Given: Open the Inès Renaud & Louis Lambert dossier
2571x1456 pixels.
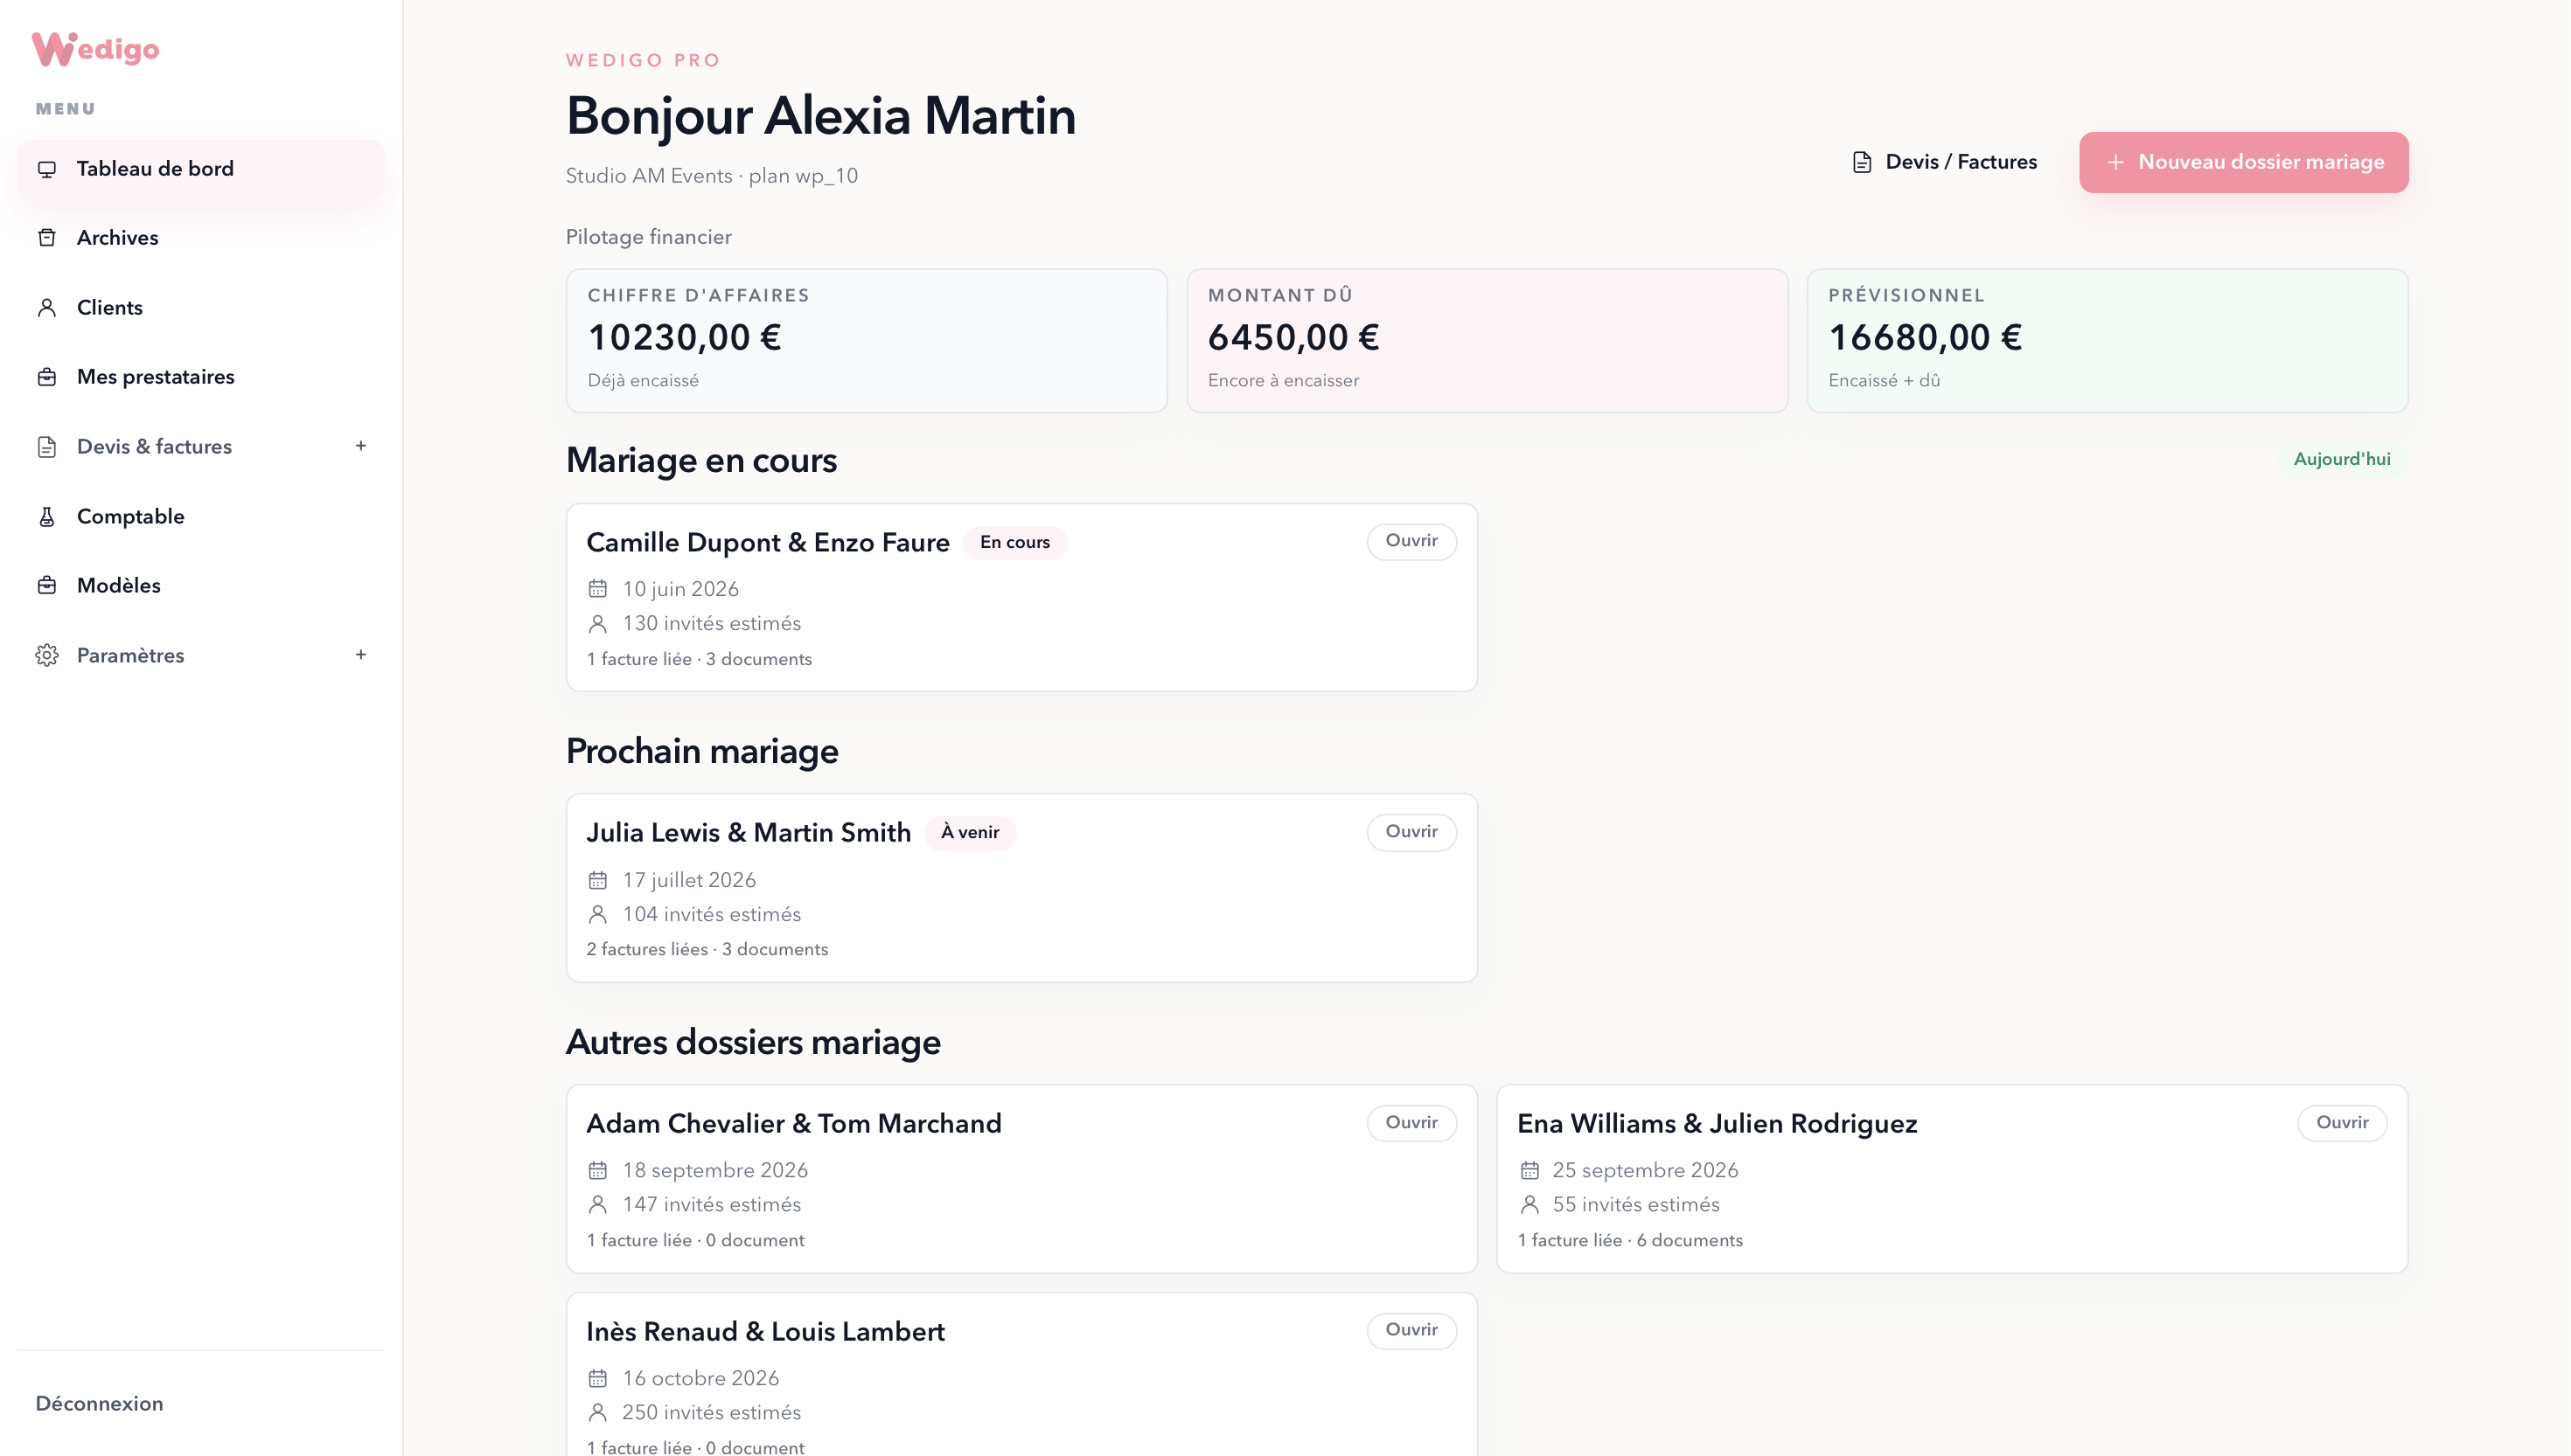Looking at the screenshot, I should (x=1411, y=1331).
